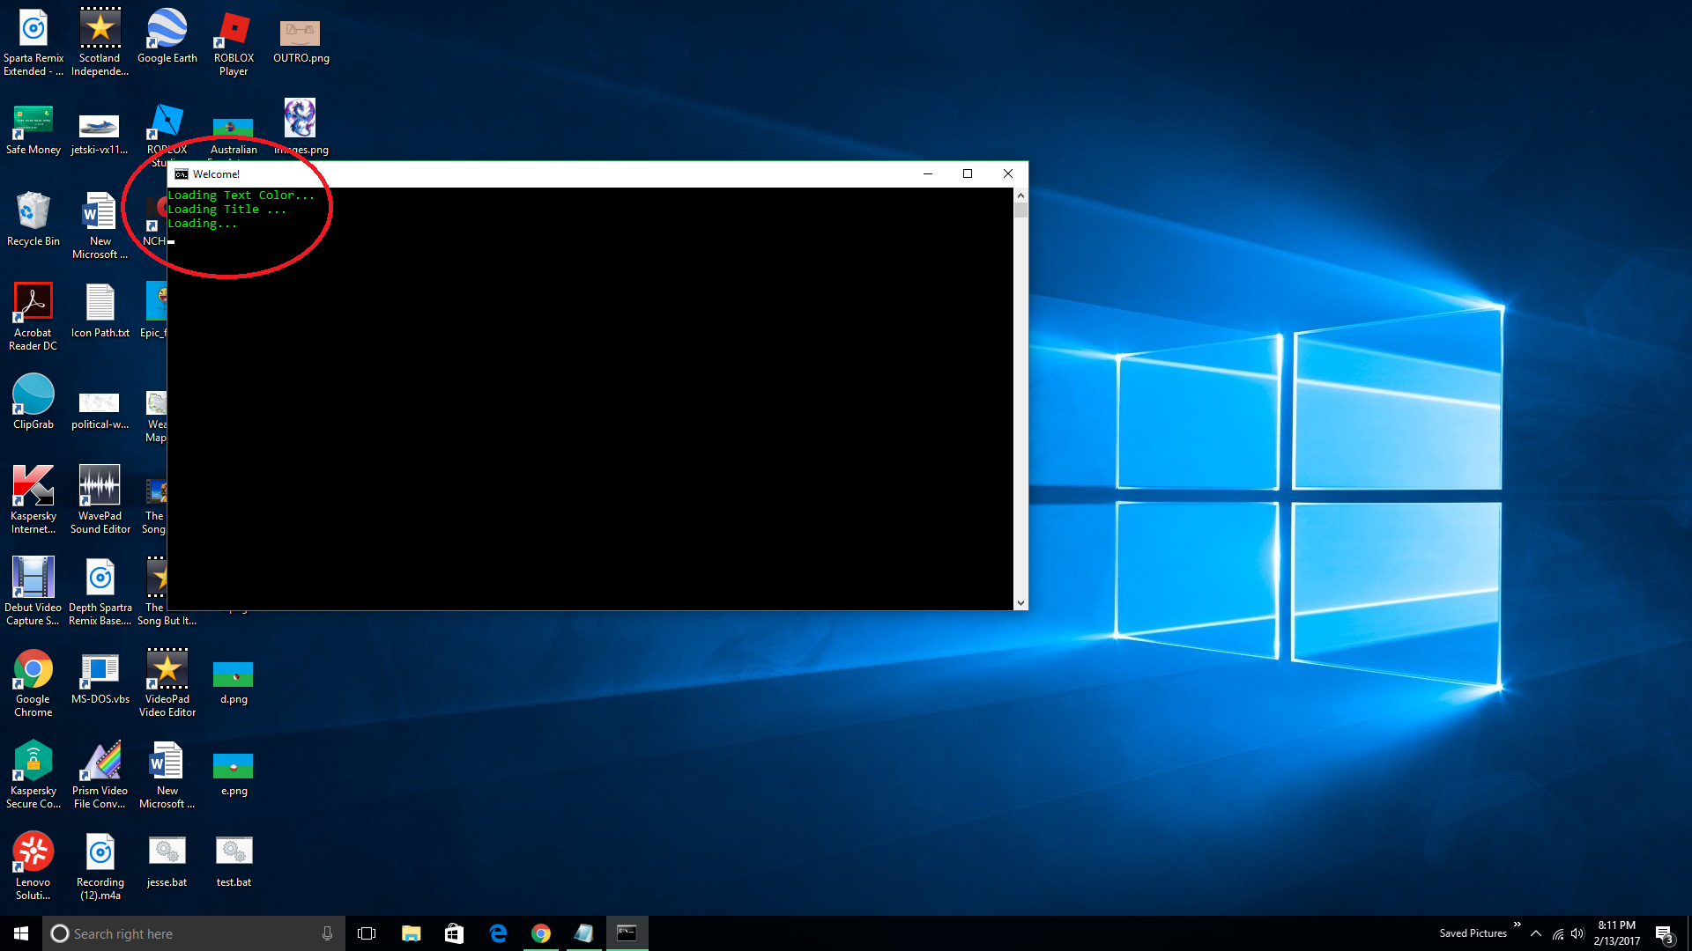The width and height of the screenshot is (1692, 951).
Task: Click the console window scrollbar down arrow
Action: click(x=1020, y=602)
